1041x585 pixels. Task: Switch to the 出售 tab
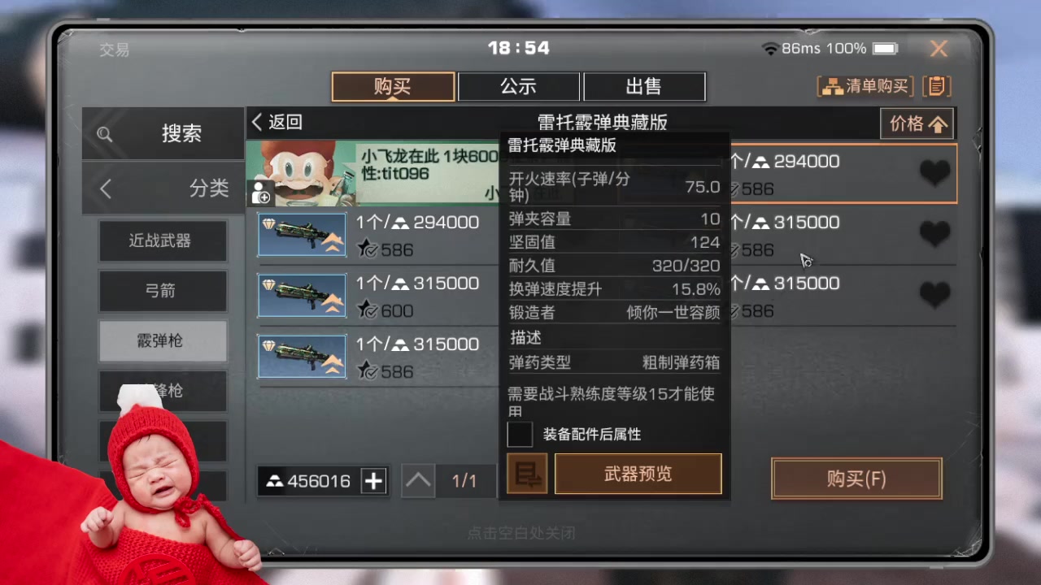[x=644, y=86]
